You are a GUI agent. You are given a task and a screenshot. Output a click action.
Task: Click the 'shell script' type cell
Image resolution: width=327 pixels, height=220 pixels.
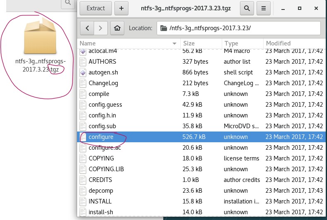coord(238,72)
